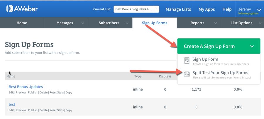Viewport: 264px width, 119px height.
Task: Click the inline type in the test row
Action: point(138,107)
